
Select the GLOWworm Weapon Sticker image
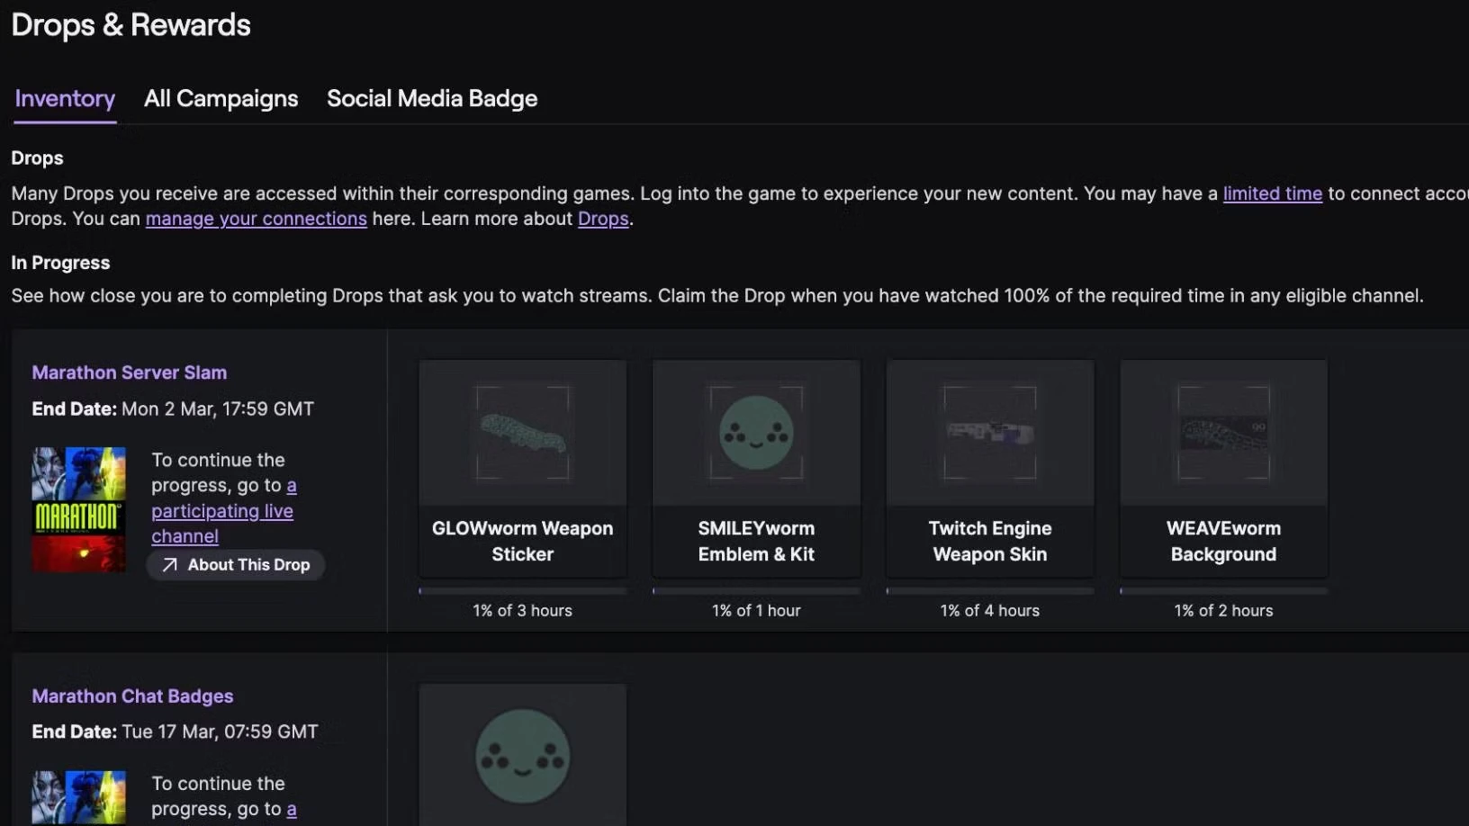point(523,433)
